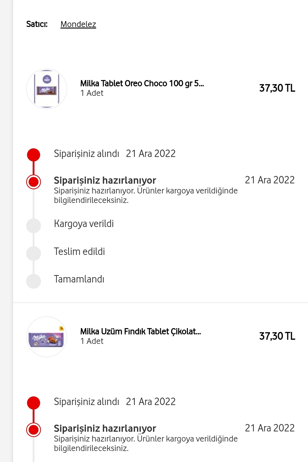Open the Mondelez seller link
The image size is (308, 462).
click(78, 24)
